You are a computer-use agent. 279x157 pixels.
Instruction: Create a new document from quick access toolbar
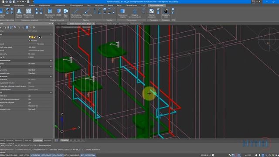click(x=3, y=2)
